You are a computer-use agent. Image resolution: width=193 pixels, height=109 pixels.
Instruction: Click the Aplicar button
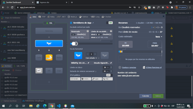pyautogui.click(x=158, y=96)
